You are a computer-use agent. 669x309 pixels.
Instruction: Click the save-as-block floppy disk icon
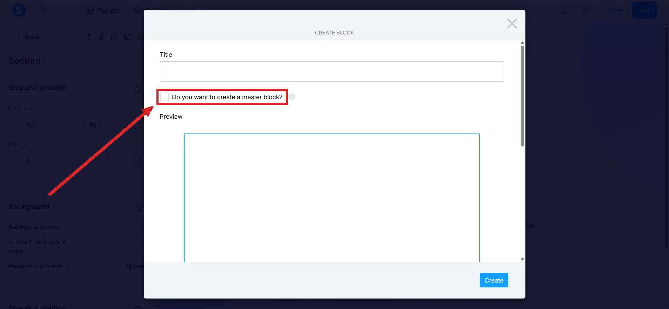pyautogui.click(x=128, y=37)
